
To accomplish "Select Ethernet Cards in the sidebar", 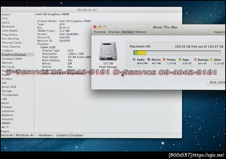I will [x=12, y=43].
